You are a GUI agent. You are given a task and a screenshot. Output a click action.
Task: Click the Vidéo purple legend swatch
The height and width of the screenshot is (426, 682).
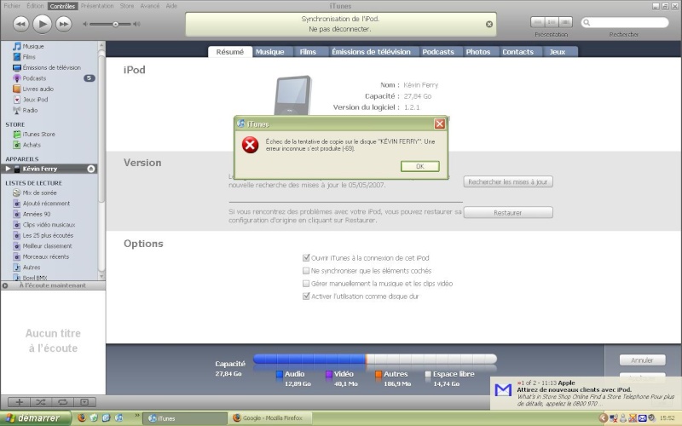[x=329, y=374]
